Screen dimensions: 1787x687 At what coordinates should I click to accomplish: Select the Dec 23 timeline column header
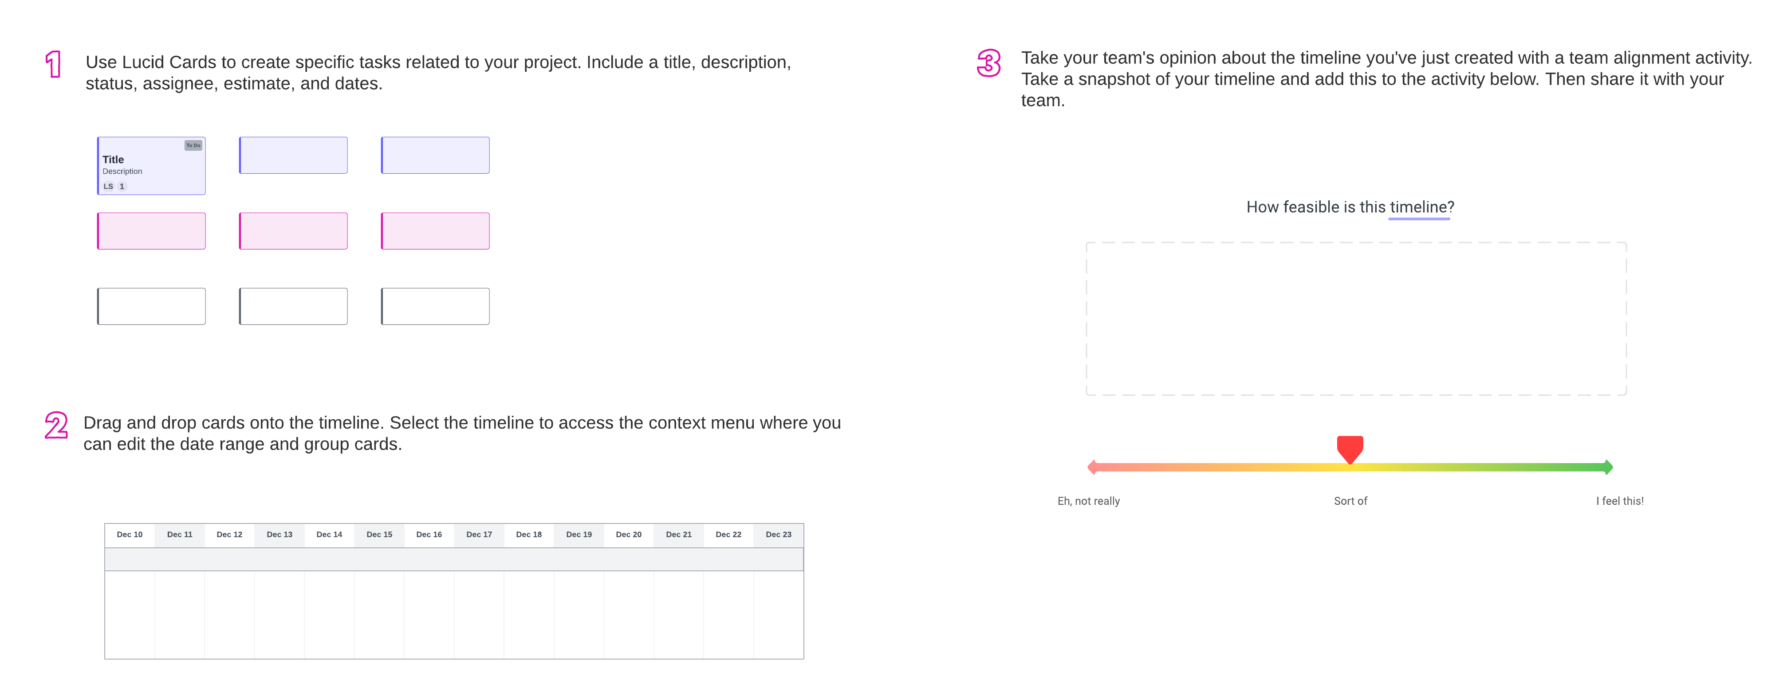click(778, 535)
